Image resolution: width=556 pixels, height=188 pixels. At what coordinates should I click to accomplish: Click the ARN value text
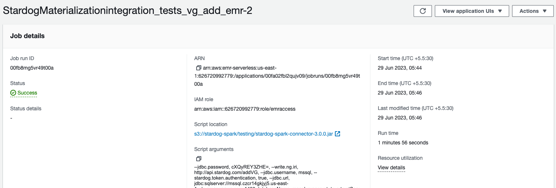pyautogui.click(x=277, y=76)
